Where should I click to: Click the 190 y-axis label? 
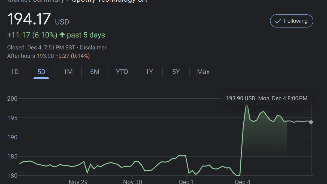[x=12, y=137]
